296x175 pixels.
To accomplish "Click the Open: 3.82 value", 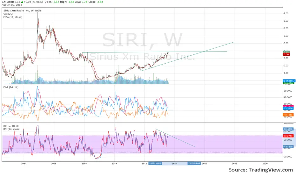I will tap(51, 2).
